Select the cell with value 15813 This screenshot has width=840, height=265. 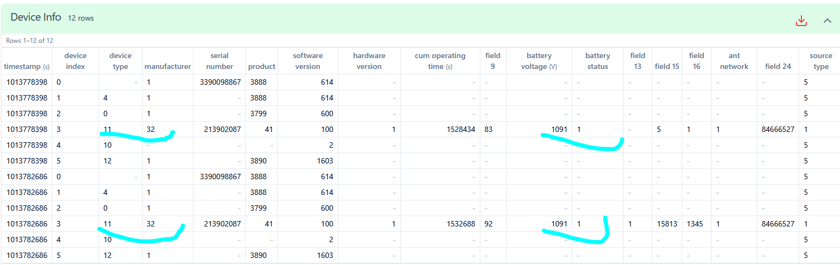pyautogui.click(x=667, y=224)
